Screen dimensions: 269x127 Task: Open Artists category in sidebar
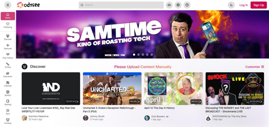pyautogui.click(x=8, y=65)
